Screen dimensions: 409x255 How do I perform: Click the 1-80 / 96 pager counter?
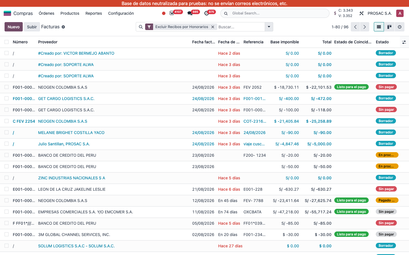click(340, 27)
